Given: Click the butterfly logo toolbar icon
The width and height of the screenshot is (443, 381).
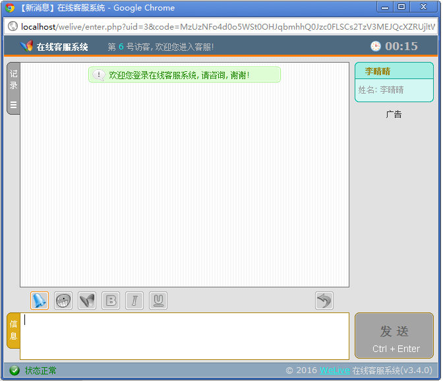Looking at the screenshot, I should click(x=87, y=301).
